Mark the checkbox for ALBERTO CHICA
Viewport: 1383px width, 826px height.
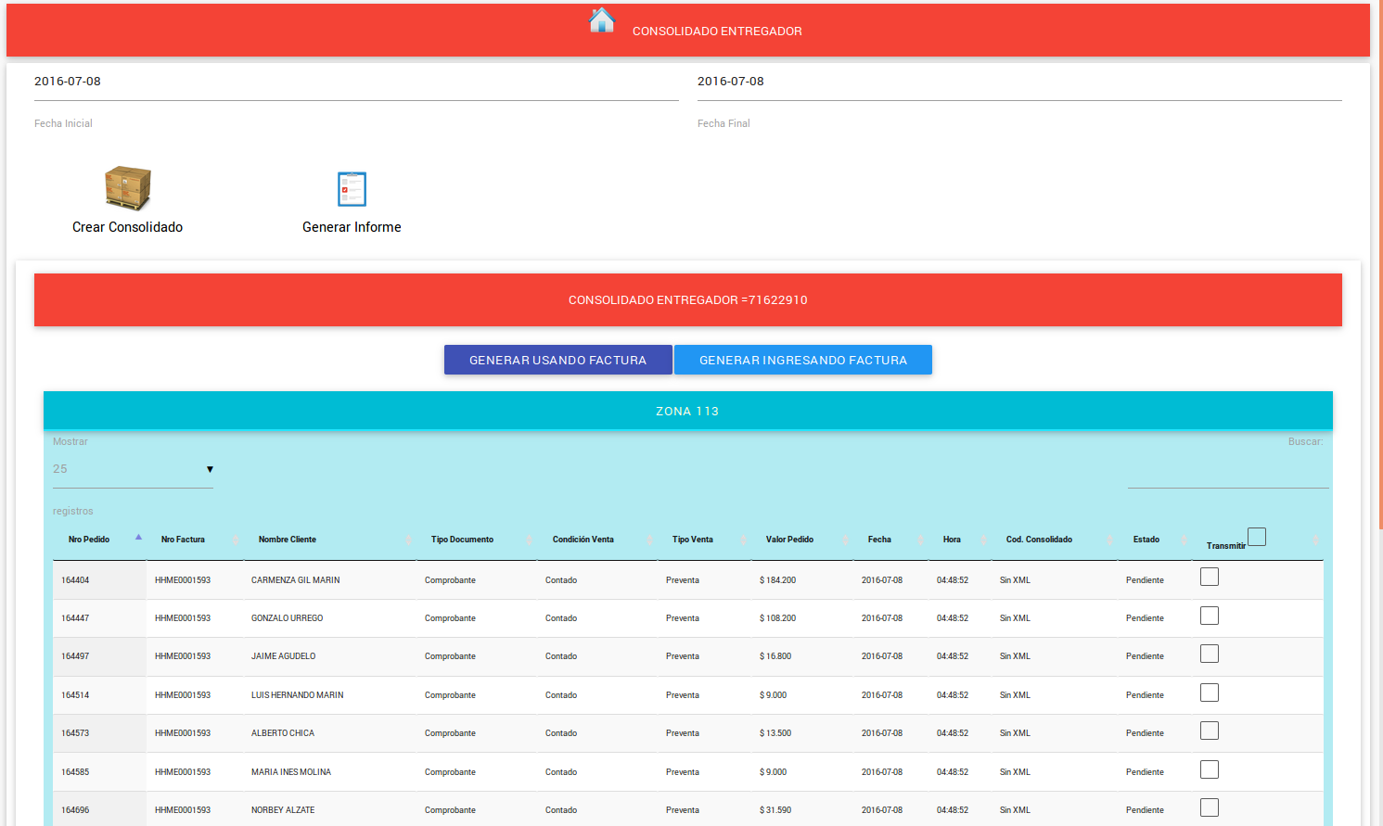(x=1210, y=731)
